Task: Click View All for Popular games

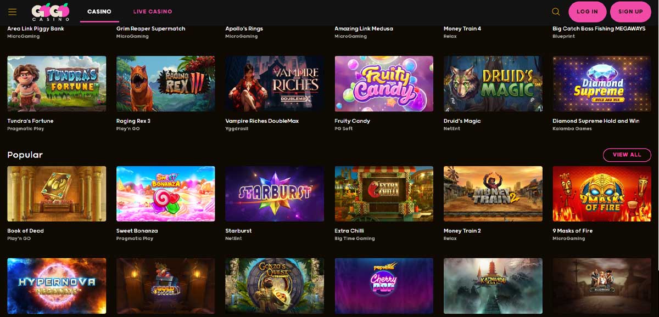Action: pyautogui.click(x=627, y=155)
